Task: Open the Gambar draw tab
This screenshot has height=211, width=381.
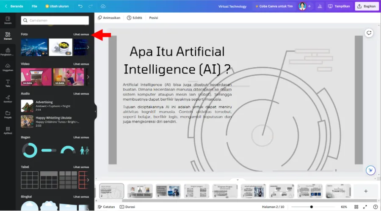Action: (8, 99)
